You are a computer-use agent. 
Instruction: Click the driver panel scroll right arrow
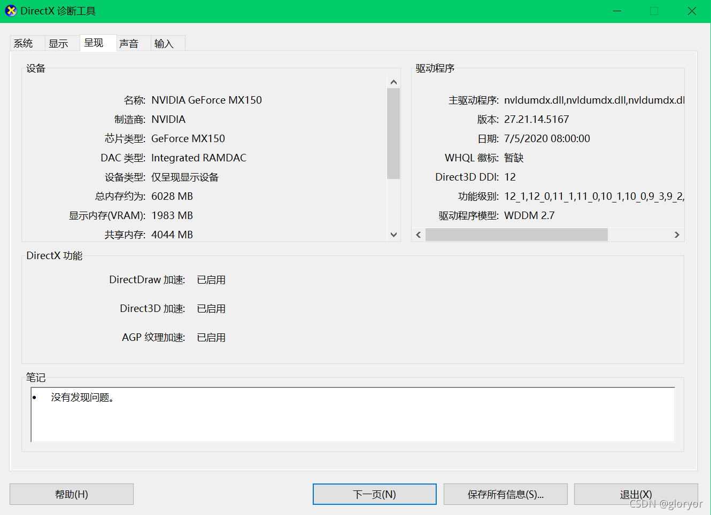(677, 235)
